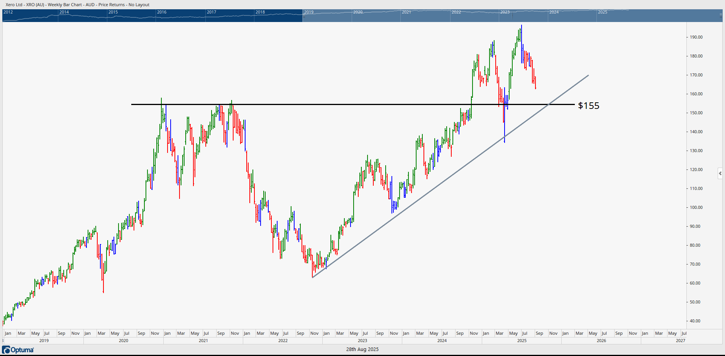725x356 pixels.
Task: Click 2024 in the top overview strip
Action: (554, 12)
